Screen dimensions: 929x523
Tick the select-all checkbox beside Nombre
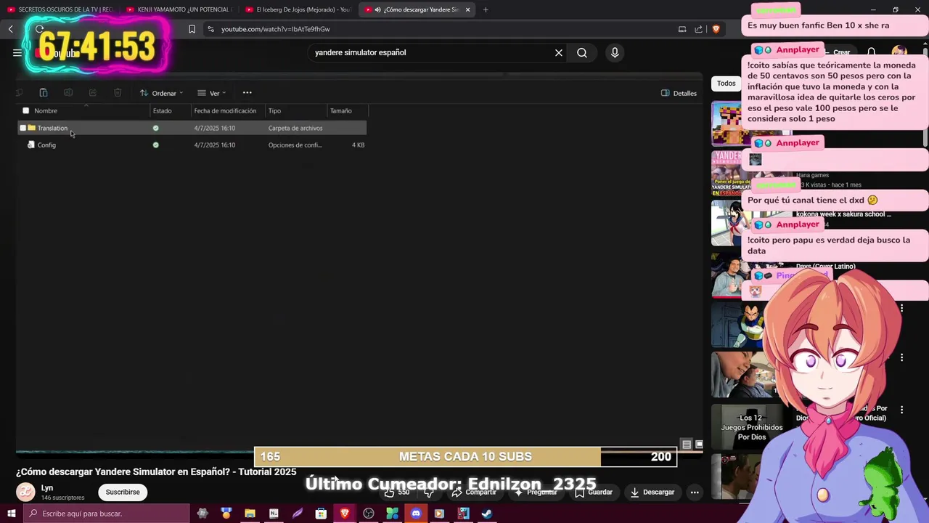[26, 110]
